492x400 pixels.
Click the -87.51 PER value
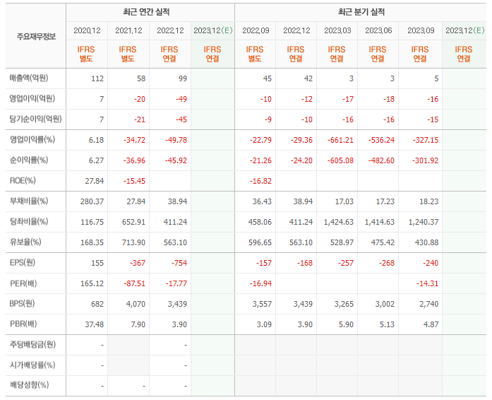135,283
